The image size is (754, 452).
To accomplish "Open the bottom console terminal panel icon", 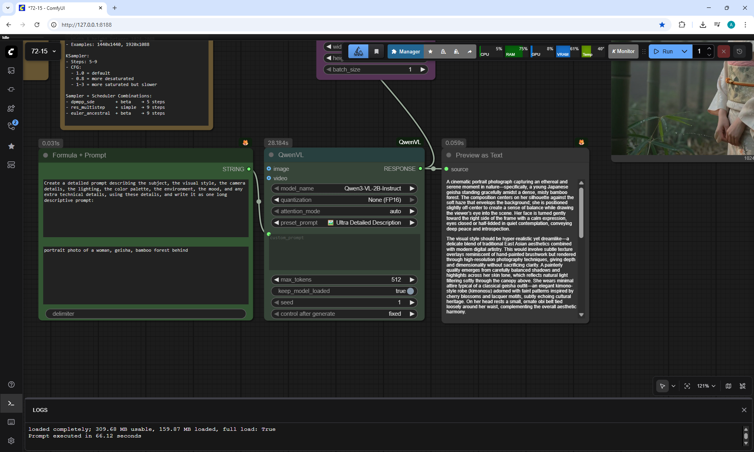I will click(11, 403).
